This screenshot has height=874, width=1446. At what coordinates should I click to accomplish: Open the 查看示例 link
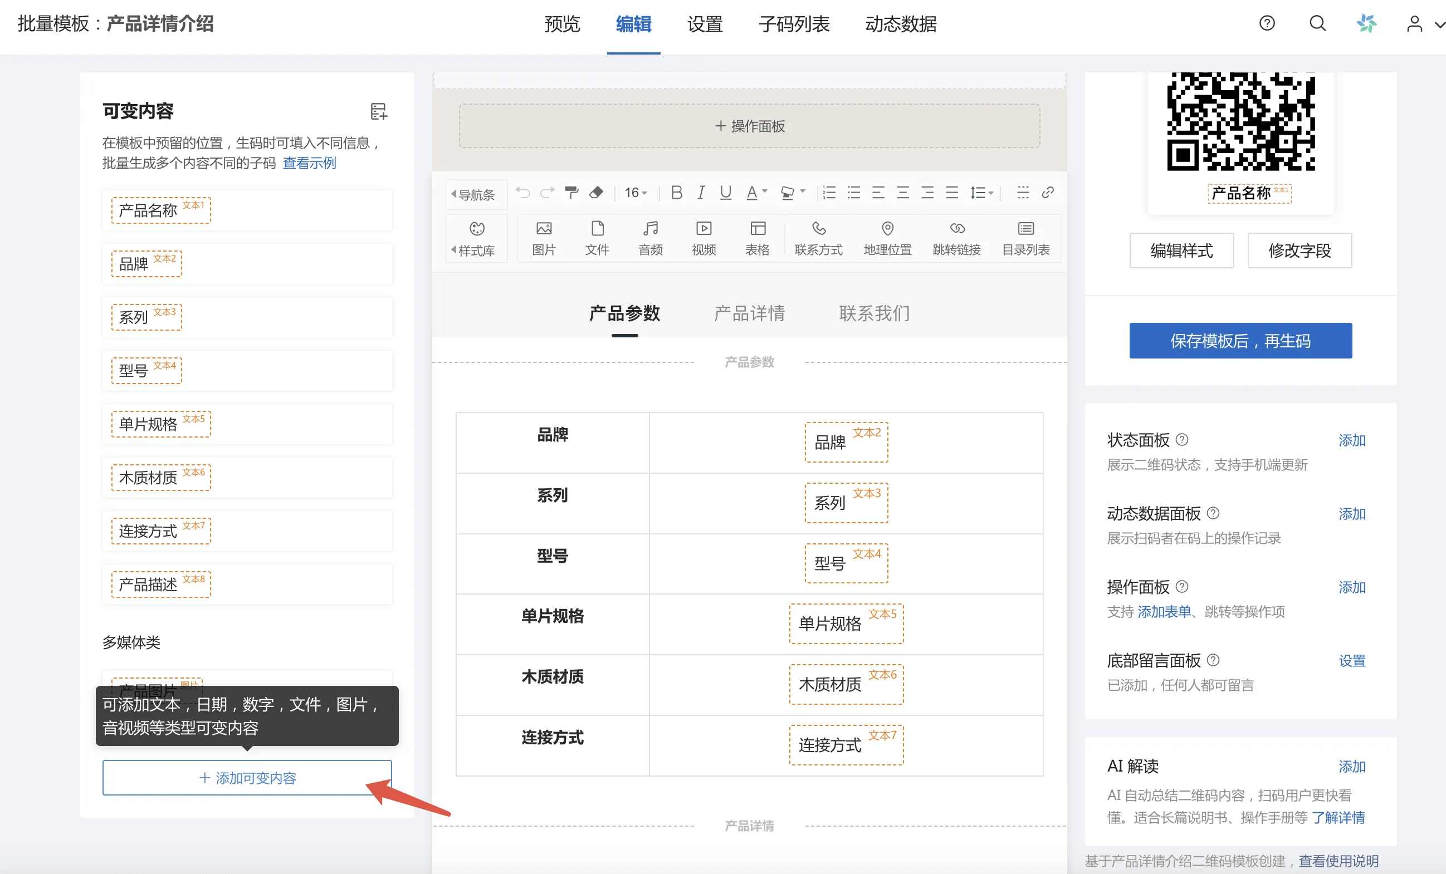tap(309, 163)
